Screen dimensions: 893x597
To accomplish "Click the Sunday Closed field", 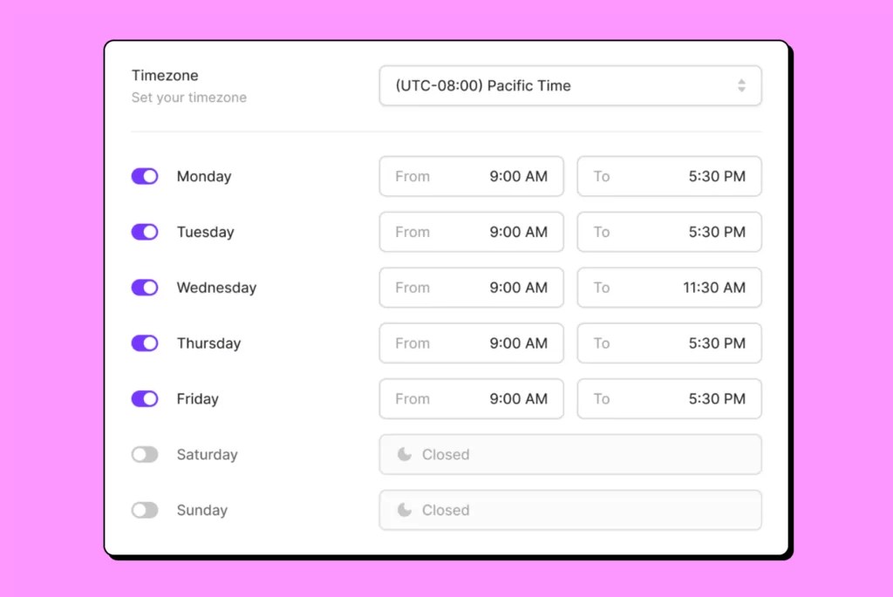I will [x=570, y=510].
